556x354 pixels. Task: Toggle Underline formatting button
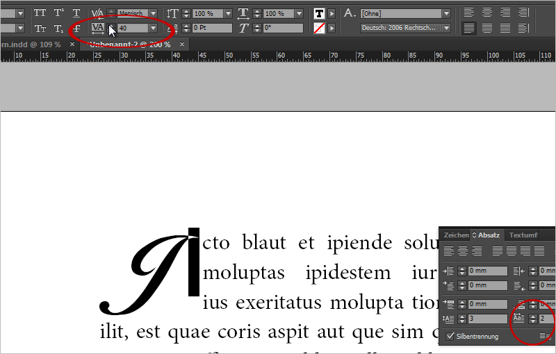click(76, 13)
